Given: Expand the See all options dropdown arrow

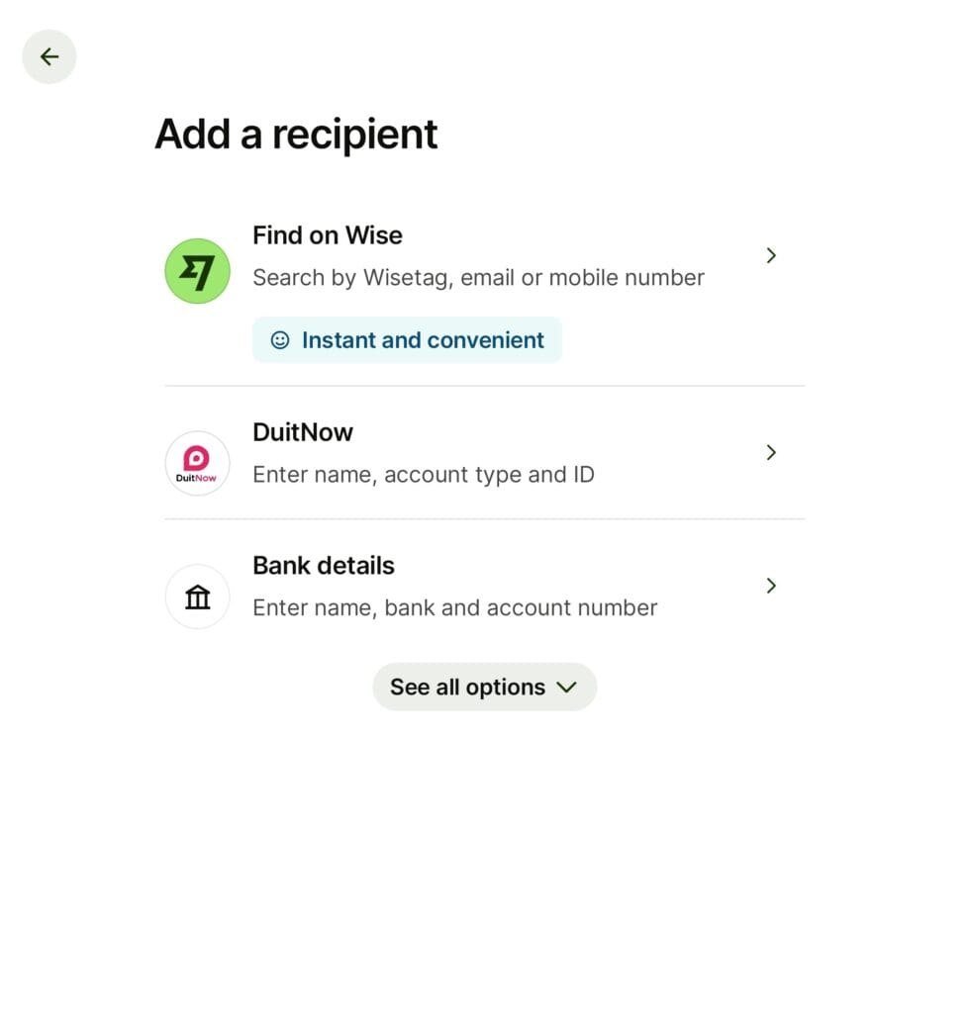Looking at the screenshot, I should [x=567, y=688].
